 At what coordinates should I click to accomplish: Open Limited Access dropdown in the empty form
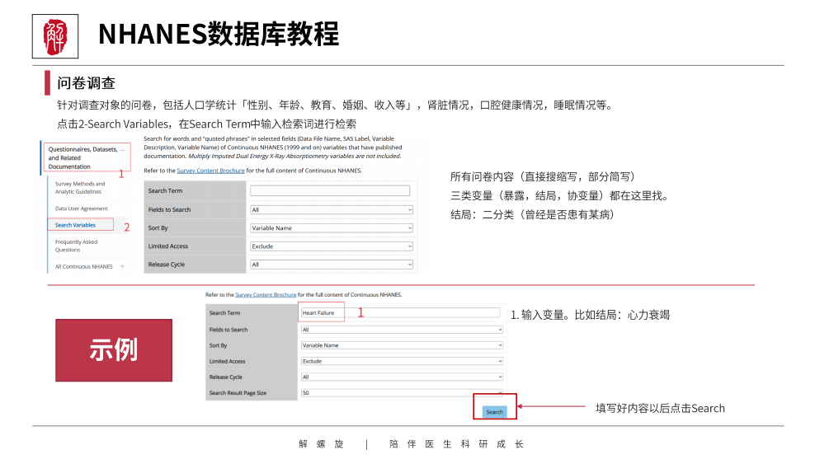[x=332, y=246]
